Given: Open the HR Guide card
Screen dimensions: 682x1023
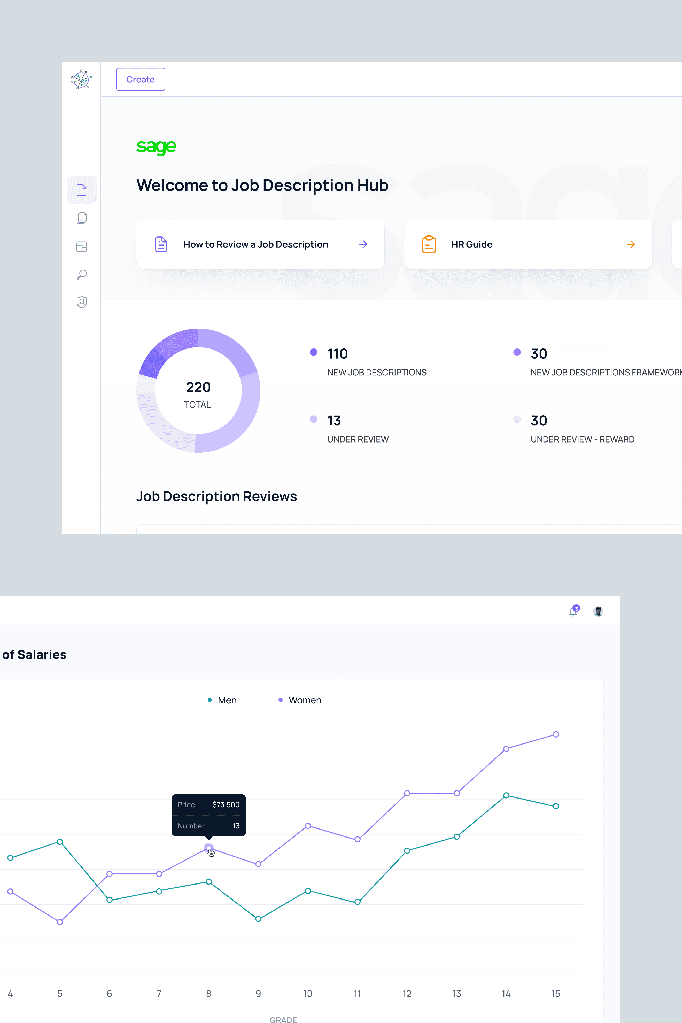Looking at the screenshot, I should pos(472,244).
